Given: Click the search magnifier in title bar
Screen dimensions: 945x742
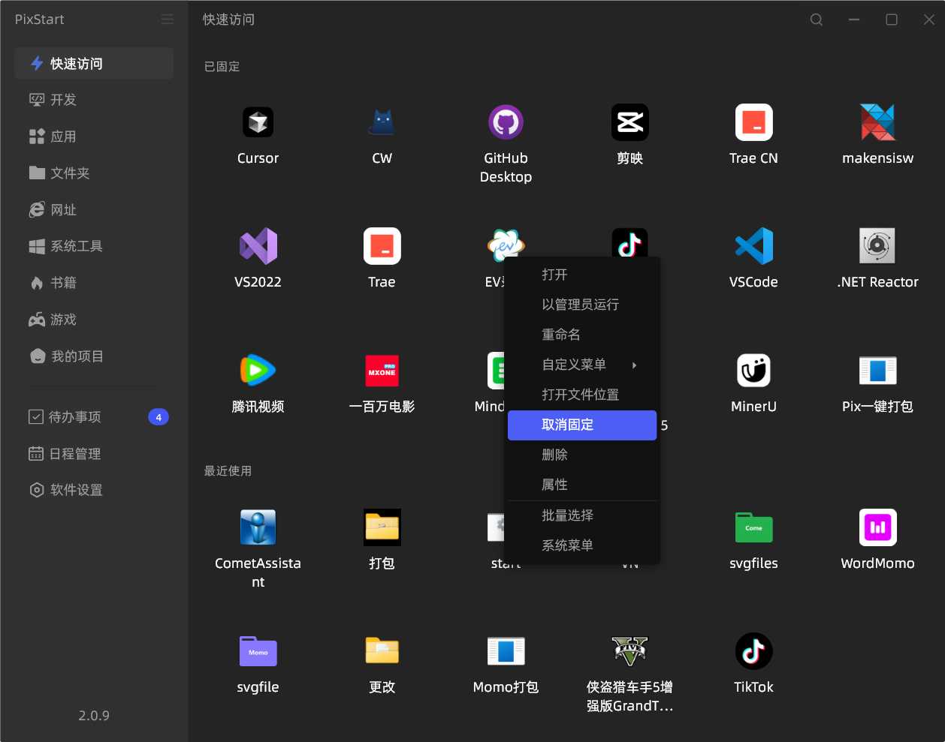Looking at the screenshot, I should point(817,20).
